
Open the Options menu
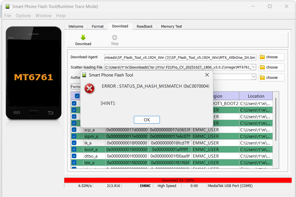click(23, 16)
